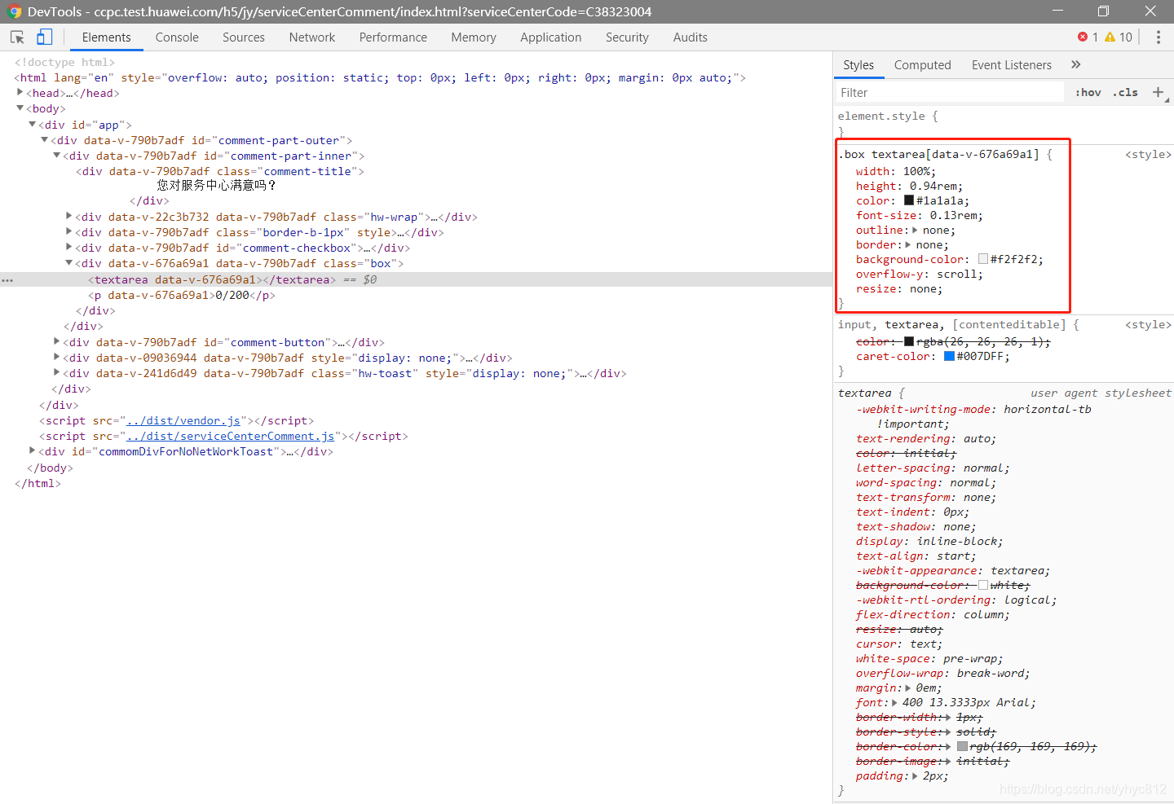The image size is (1174, 804).
Task: Open style source link for .box textarea rule
Action: (x=1148, y=154)
